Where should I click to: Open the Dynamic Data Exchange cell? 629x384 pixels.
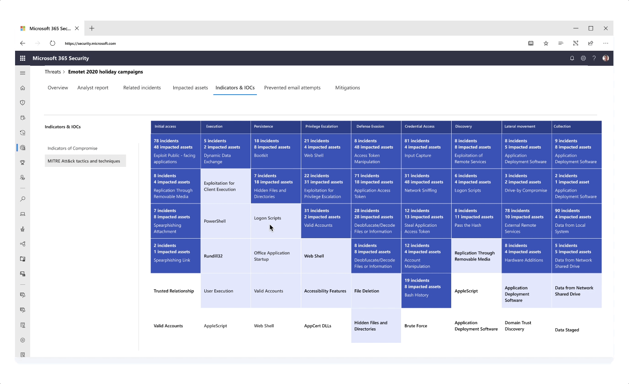point(226,151)
